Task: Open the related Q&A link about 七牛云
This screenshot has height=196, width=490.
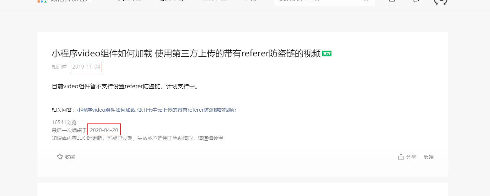Action: pos(157,110)
